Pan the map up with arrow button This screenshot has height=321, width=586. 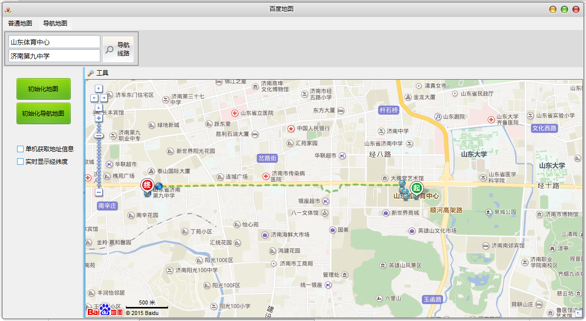[x=98, y=88]
